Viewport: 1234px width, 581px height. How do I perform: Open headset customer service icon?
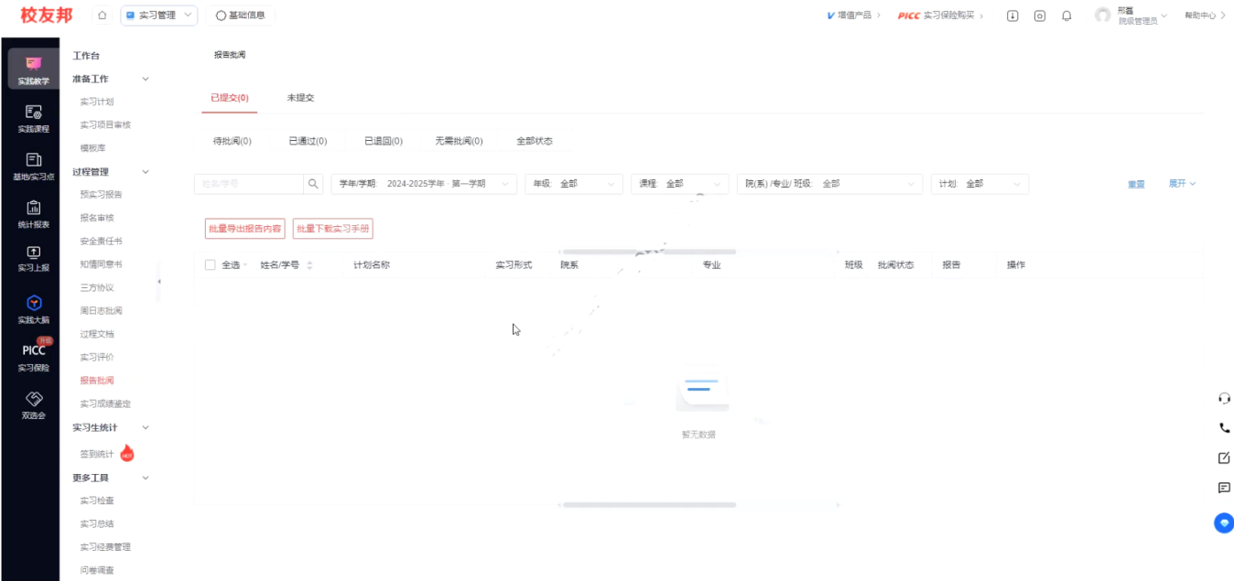pos(1224,398)
